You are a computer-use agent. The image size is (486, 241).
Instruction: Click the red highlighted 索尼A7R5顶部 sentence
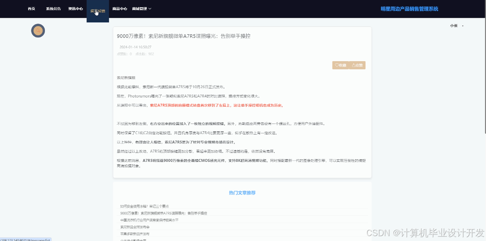[x=216, y=105]
